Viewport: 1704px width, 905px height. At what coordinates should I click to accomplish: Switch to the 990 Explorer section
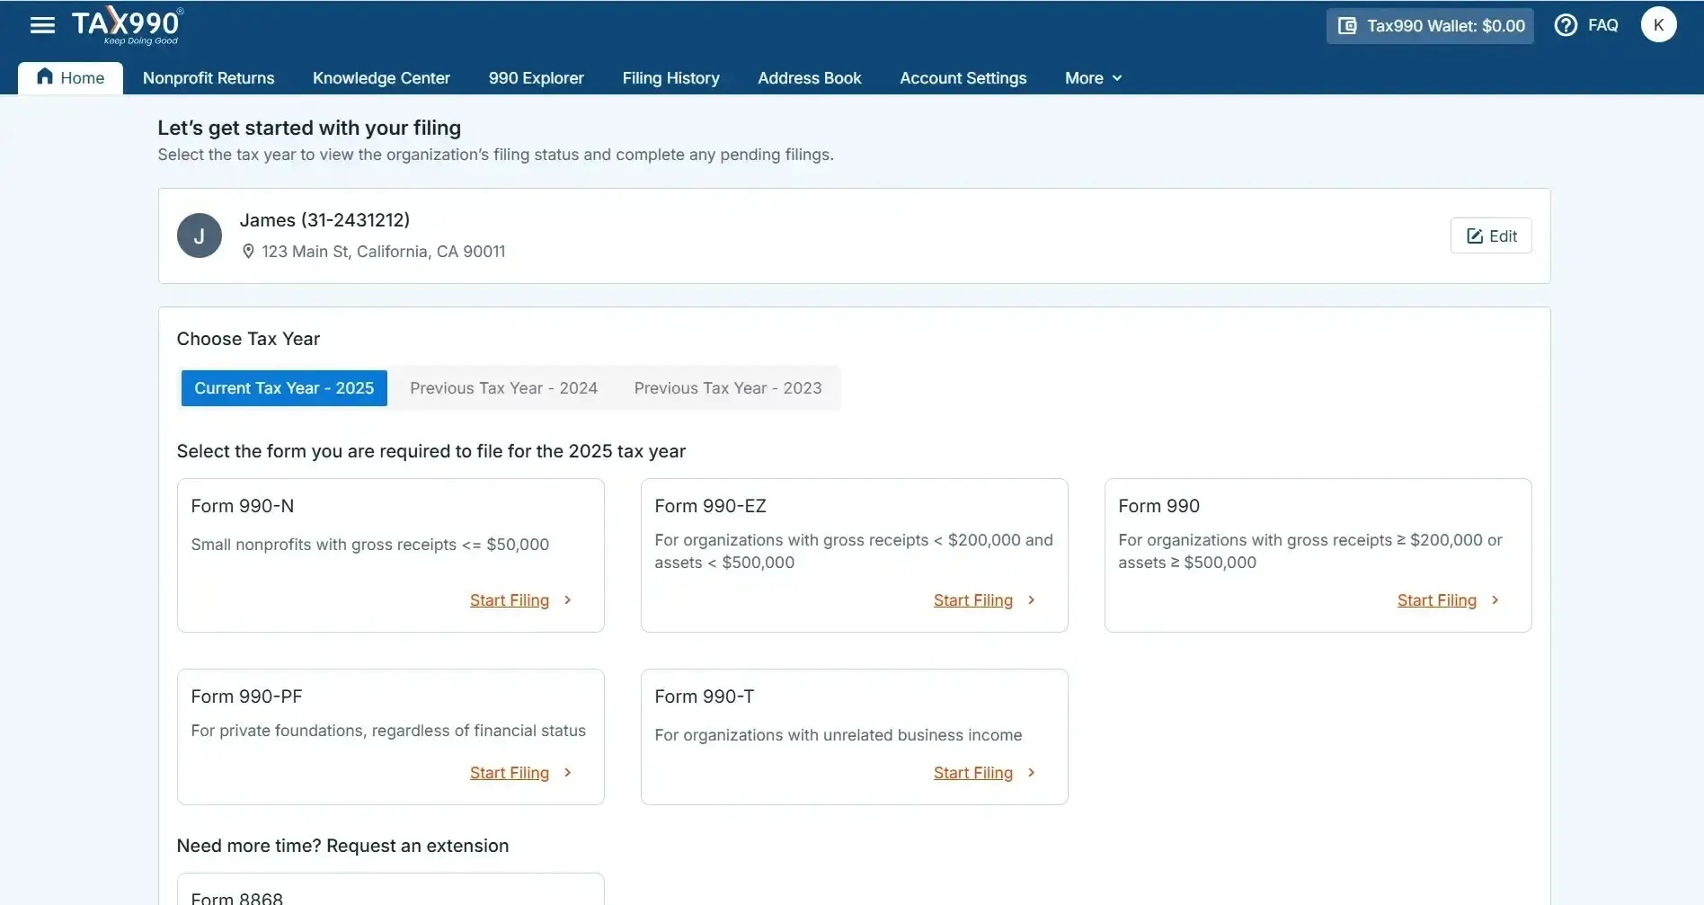(536, 78)
